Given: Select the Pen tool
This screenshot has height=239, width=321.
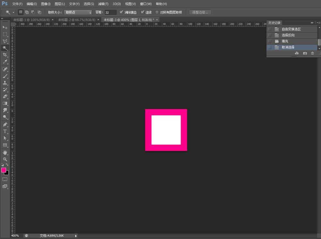Looking at the screenshot, I should coord(5,124).
